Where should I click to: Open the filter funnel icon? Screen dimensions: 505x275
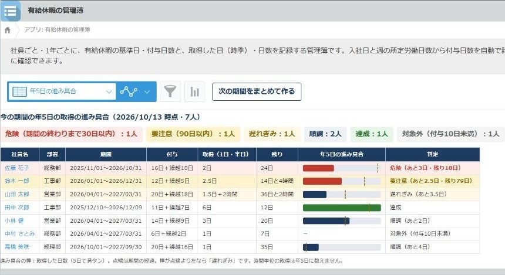click(170, 91)
